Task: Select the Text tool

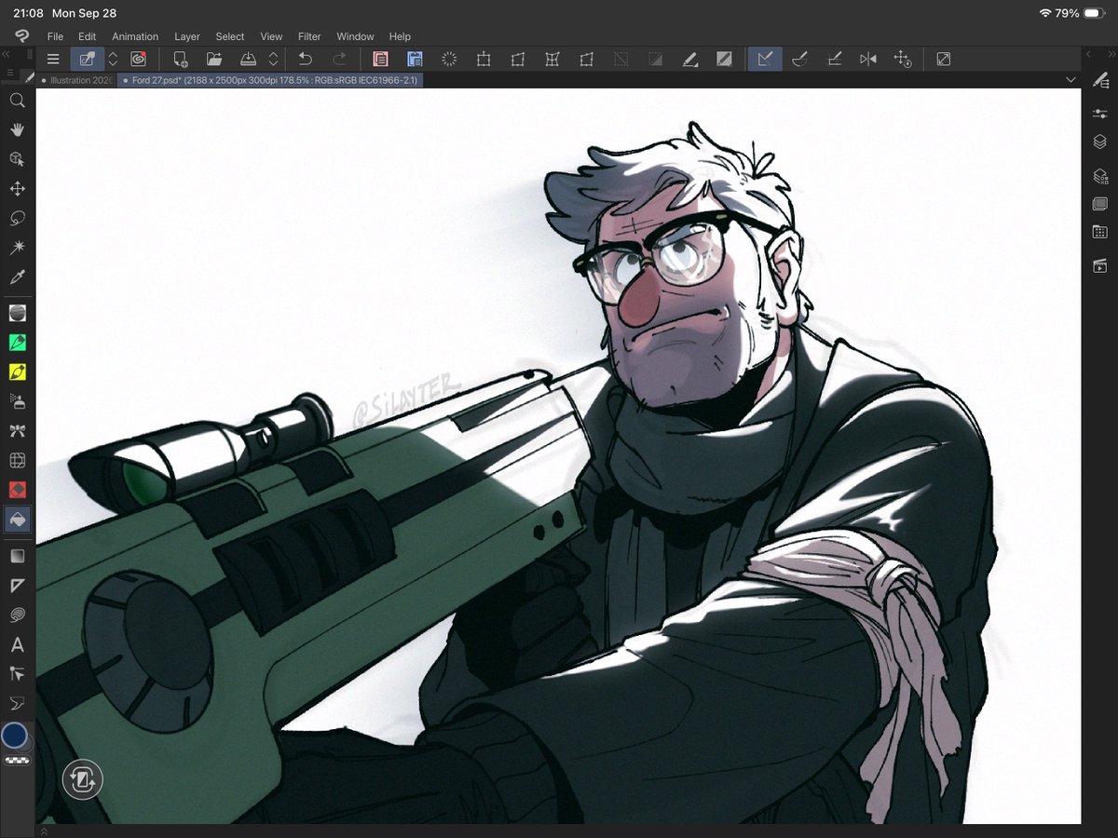Action: [x=17, y=644]
